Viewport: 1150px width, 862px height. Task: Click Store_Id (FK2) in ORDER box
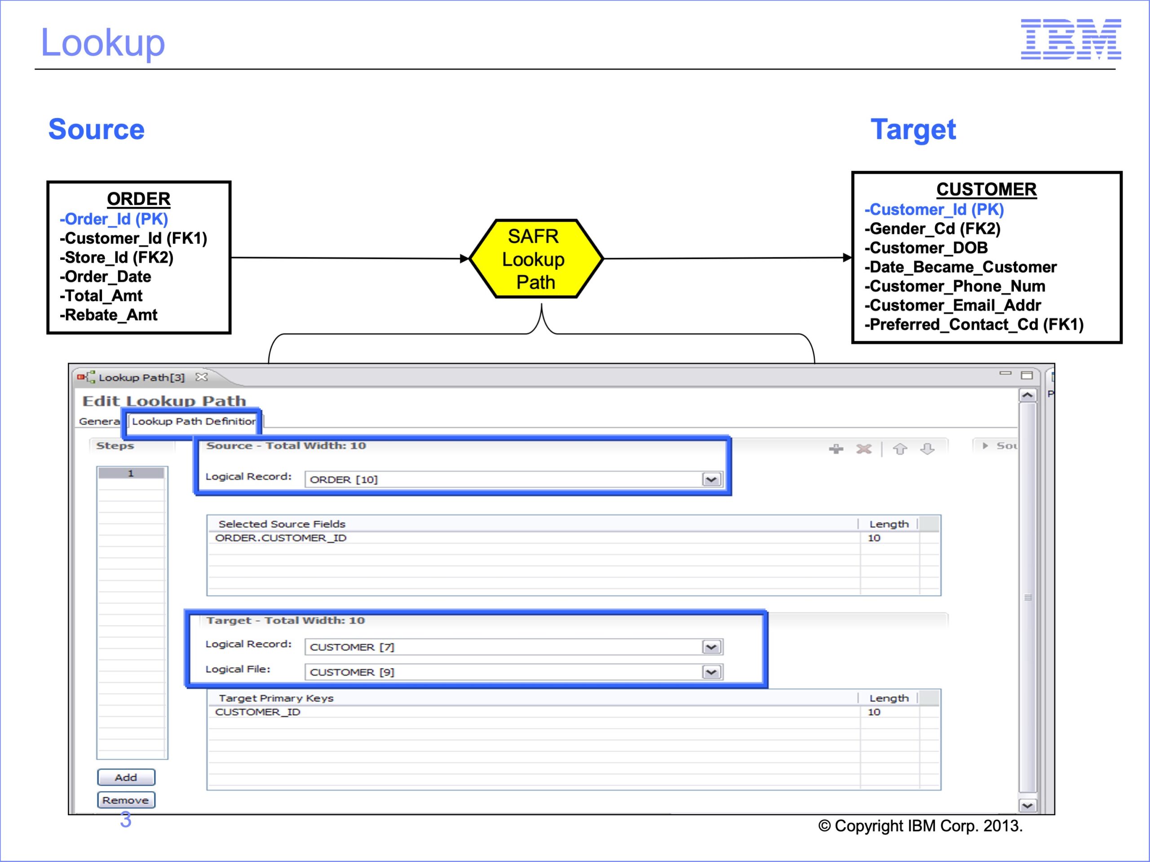pyautogui.click(x=116, y=258)
